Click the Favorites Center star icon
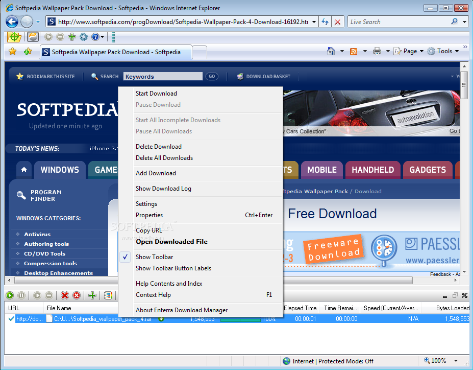This screenshot has width=473, height=370. [x=12, y=51]
